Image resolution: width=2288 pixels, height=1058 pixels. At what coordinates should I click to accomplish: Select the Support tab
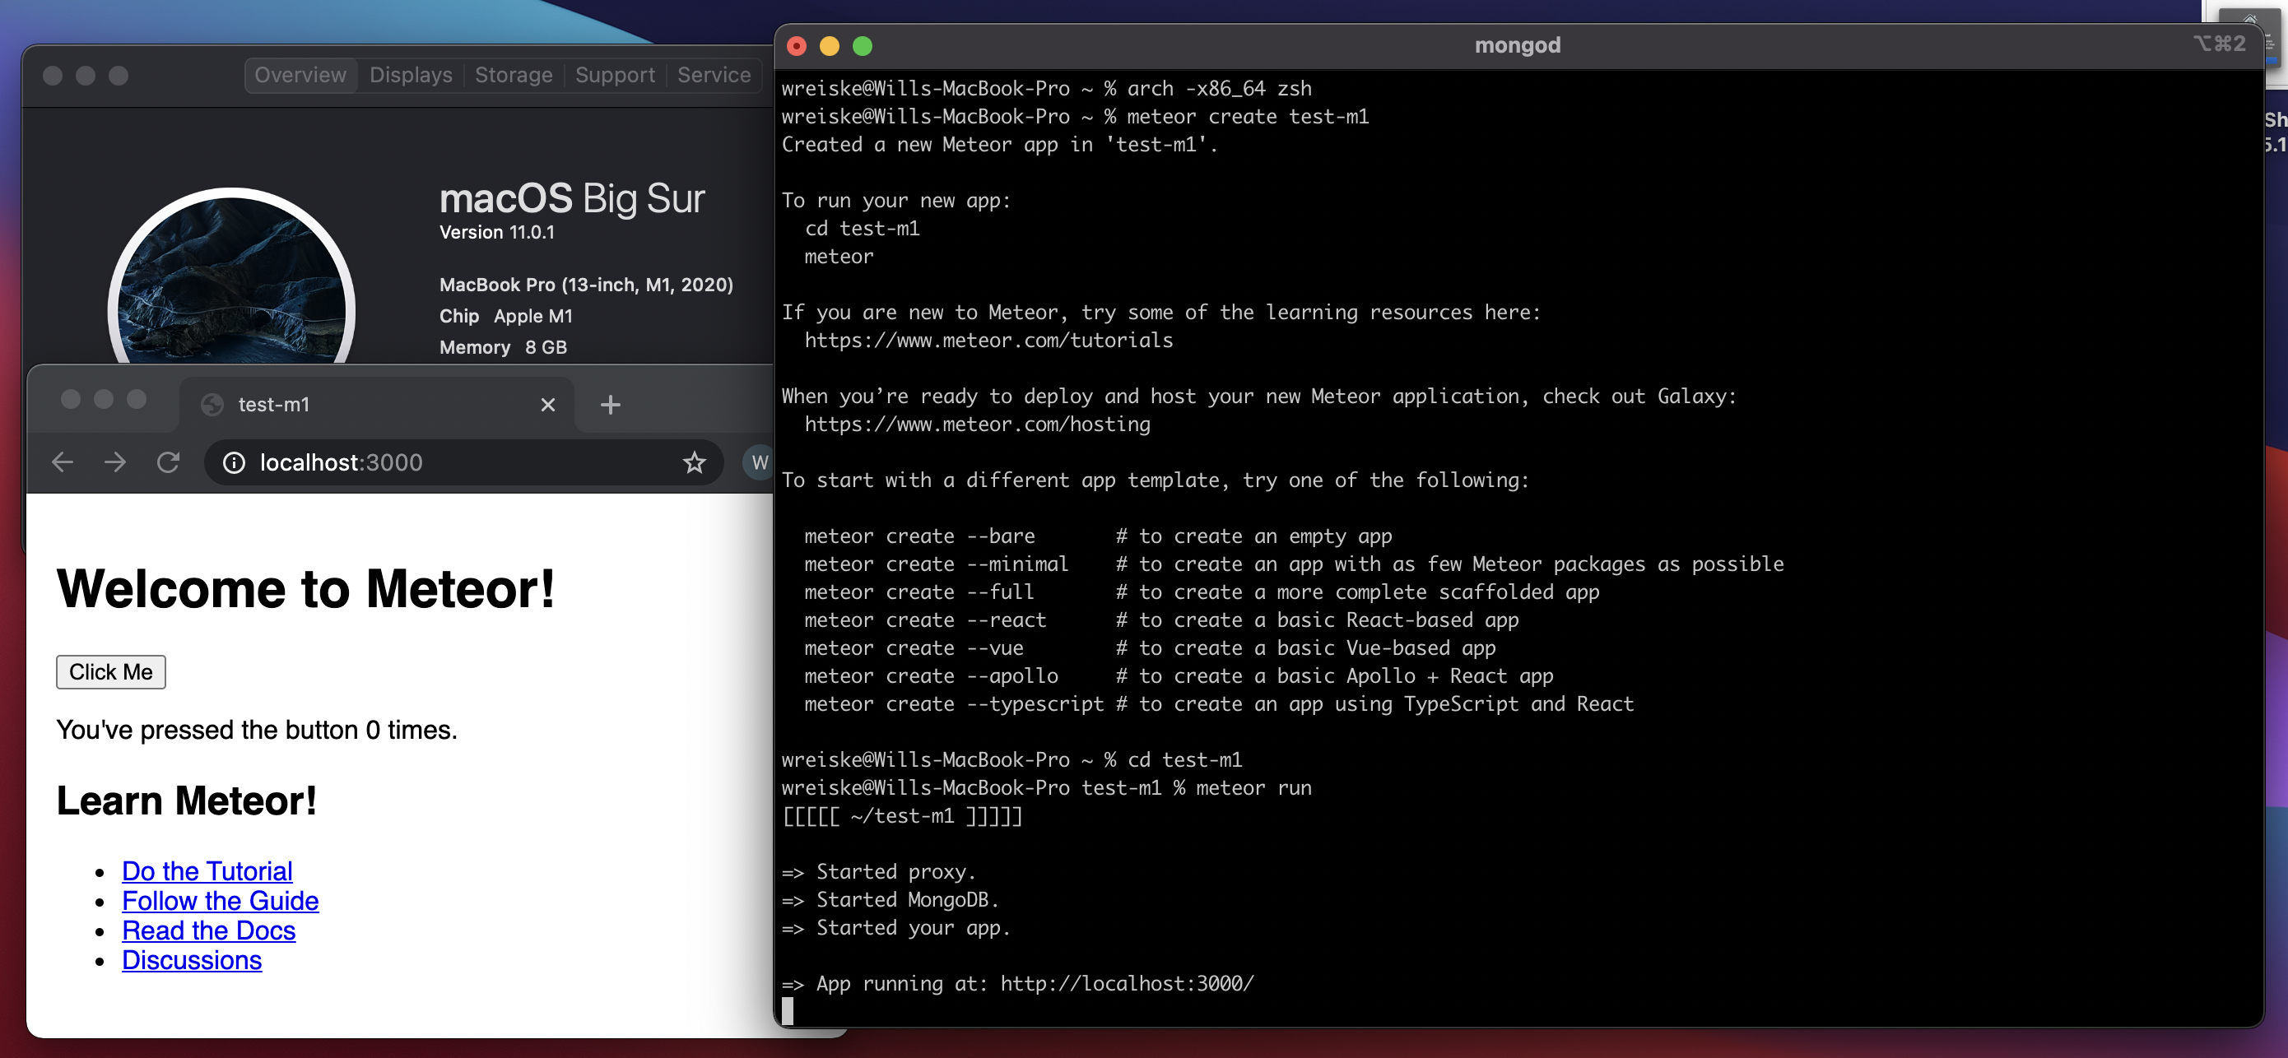point(615,75)
